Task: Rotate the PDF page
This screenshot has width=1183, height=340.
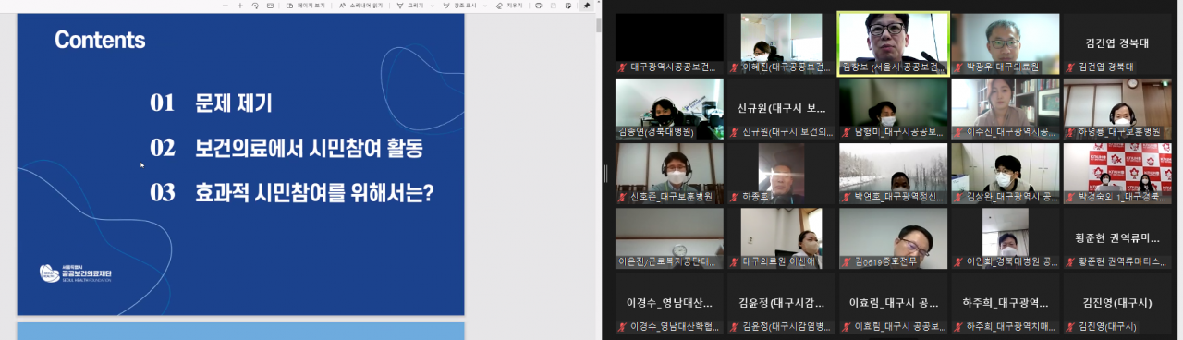Action: point(255,6)
